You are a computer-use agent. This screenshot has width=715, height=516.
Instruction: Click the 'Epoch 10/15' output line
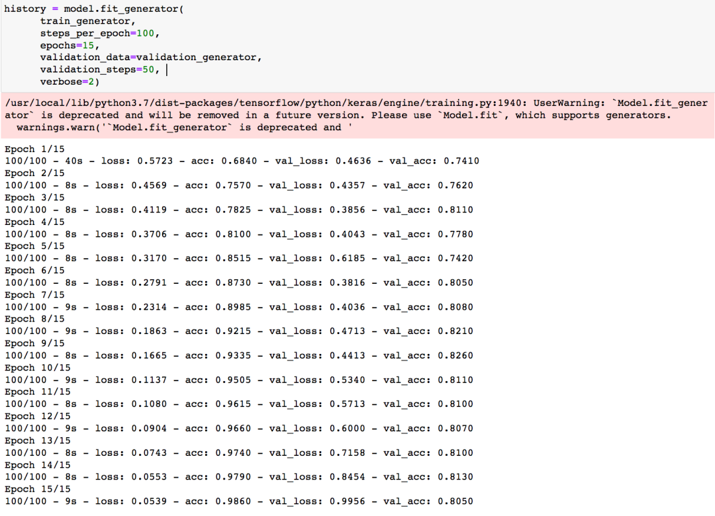coord(37,368)
